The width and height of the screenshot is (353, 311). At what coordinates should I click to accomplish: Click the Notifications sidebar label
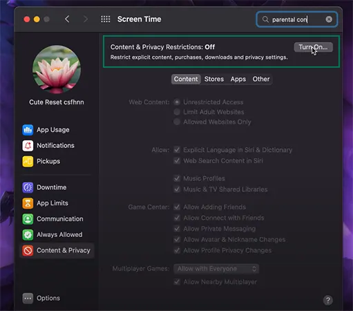55,146
